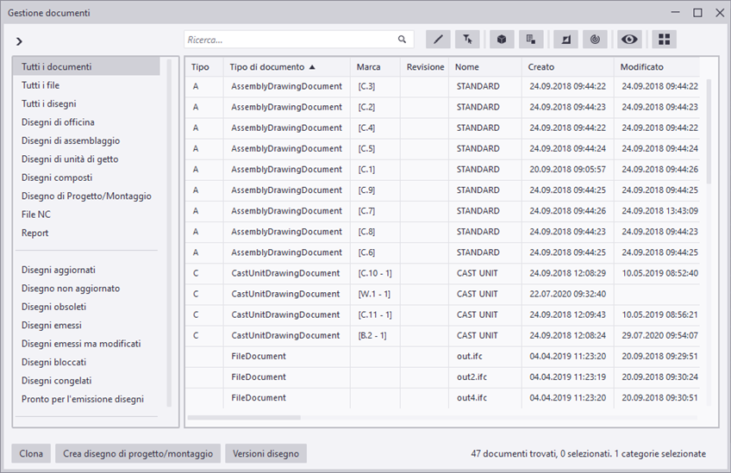Open Disegni di unità di getto category

86,159
